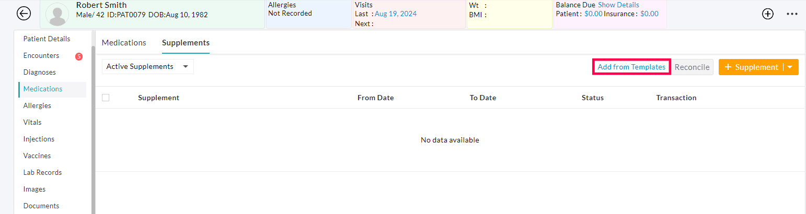The width and height of the screenshot is (806, 214).
Task: Open the Vaccines sidebar section
Action: tap(37, 156)
